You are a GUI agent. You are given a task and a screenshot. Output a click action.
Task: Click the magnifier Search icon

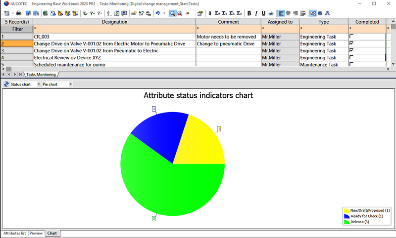[173, 13]
